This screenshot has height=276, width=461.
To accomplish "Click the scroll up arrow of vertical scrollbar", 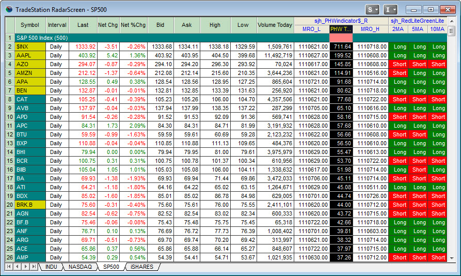I will coord(452,21).
